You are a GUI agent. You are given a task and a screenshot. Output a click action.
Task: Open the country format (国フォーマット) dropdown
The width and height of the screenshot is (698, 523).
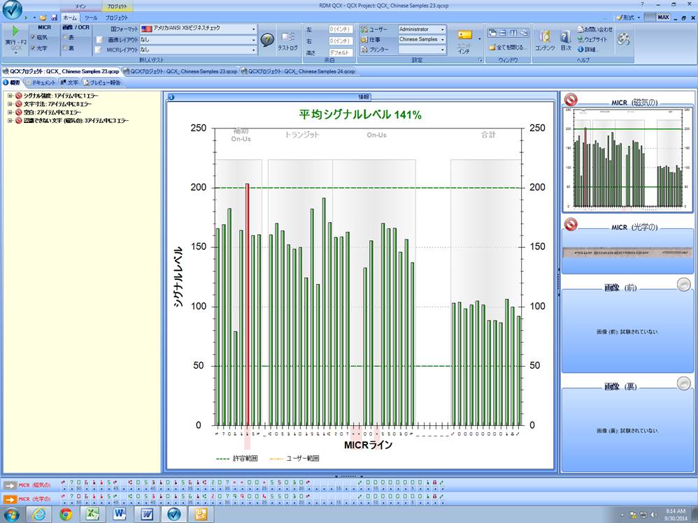click(252, 29)
